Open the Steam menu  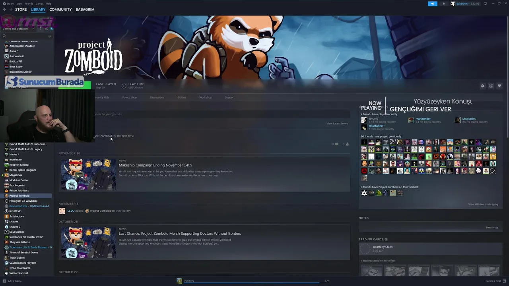(x=8, y=4)
